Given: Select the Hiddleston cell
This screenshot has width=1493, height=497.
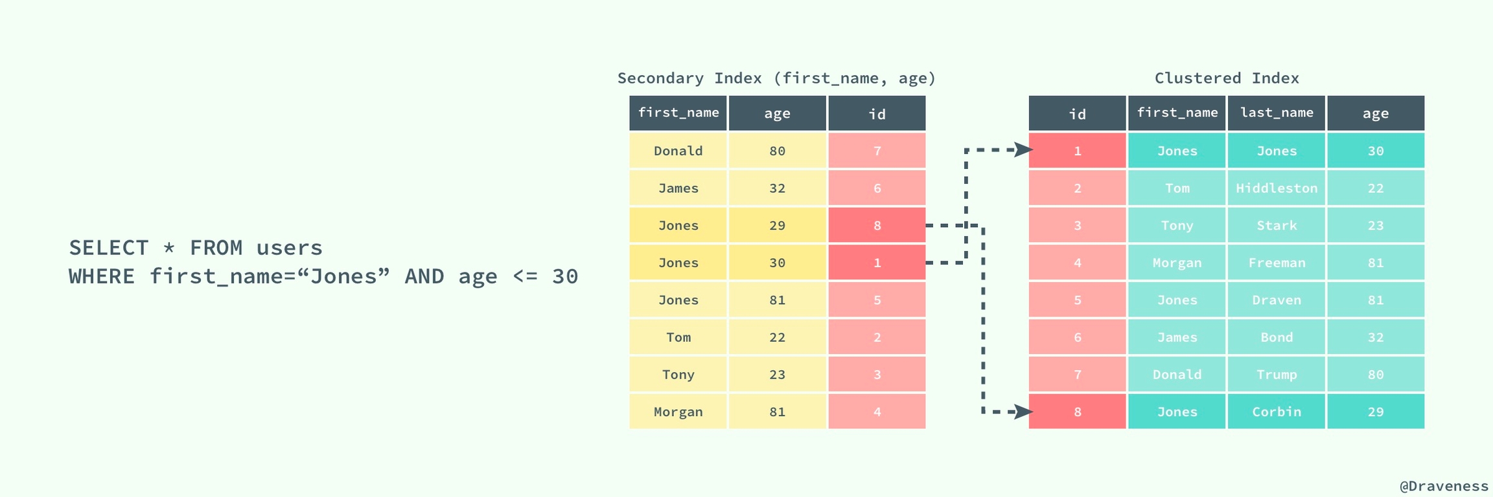Looking at the screenshot, I should 1276,188.
